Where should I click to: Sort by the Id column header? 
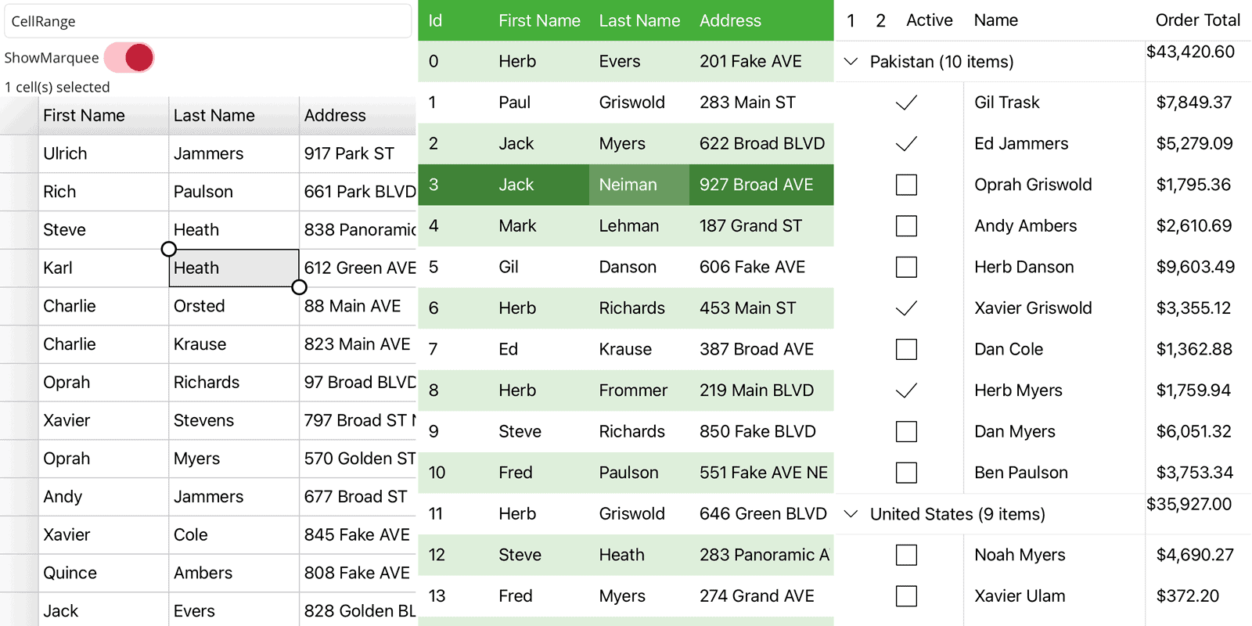click(x=436, y=20)
